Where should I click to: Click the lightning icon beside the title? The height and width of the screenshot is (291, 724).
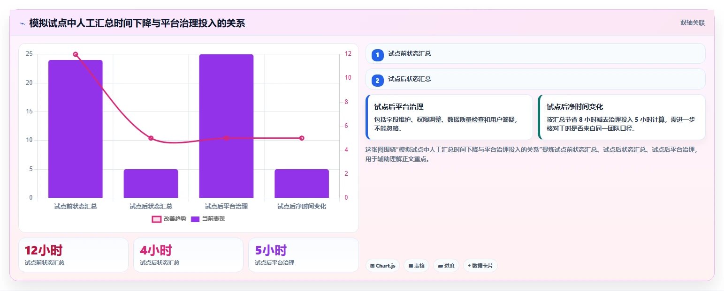pyautogui.click(x=22, y=23)
